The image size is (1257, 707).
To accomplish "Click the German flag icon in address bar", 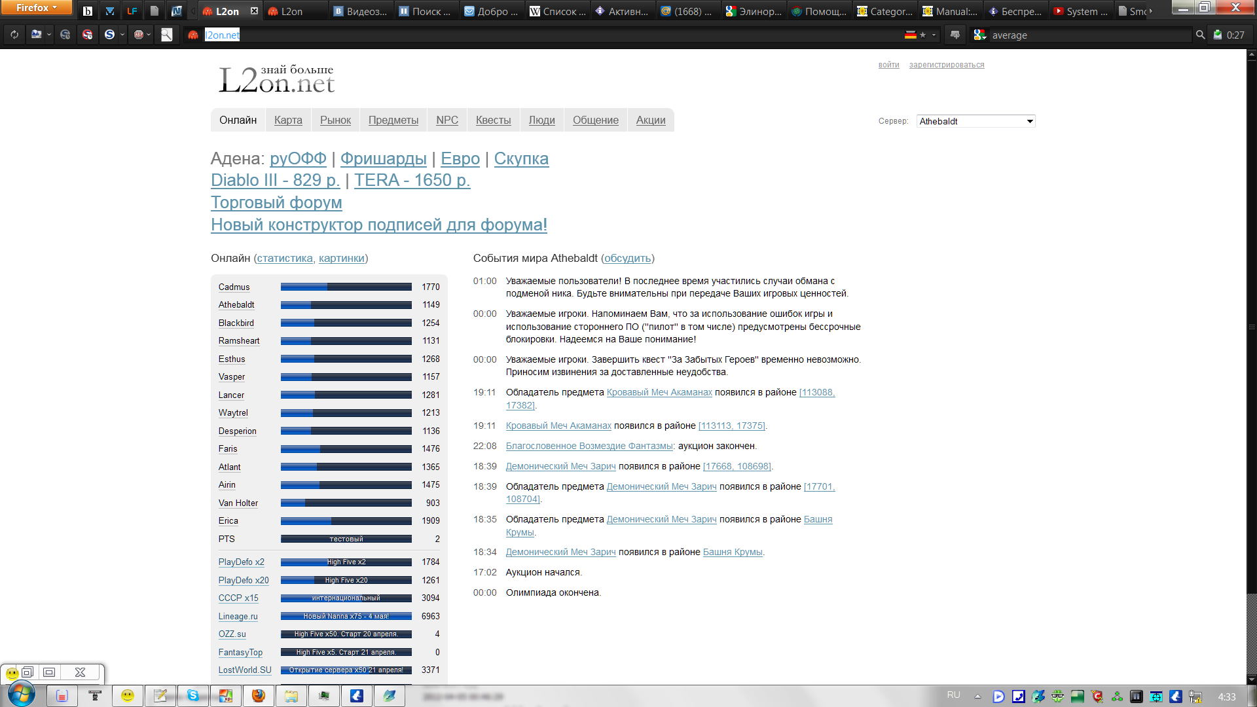I will point(910,35).
